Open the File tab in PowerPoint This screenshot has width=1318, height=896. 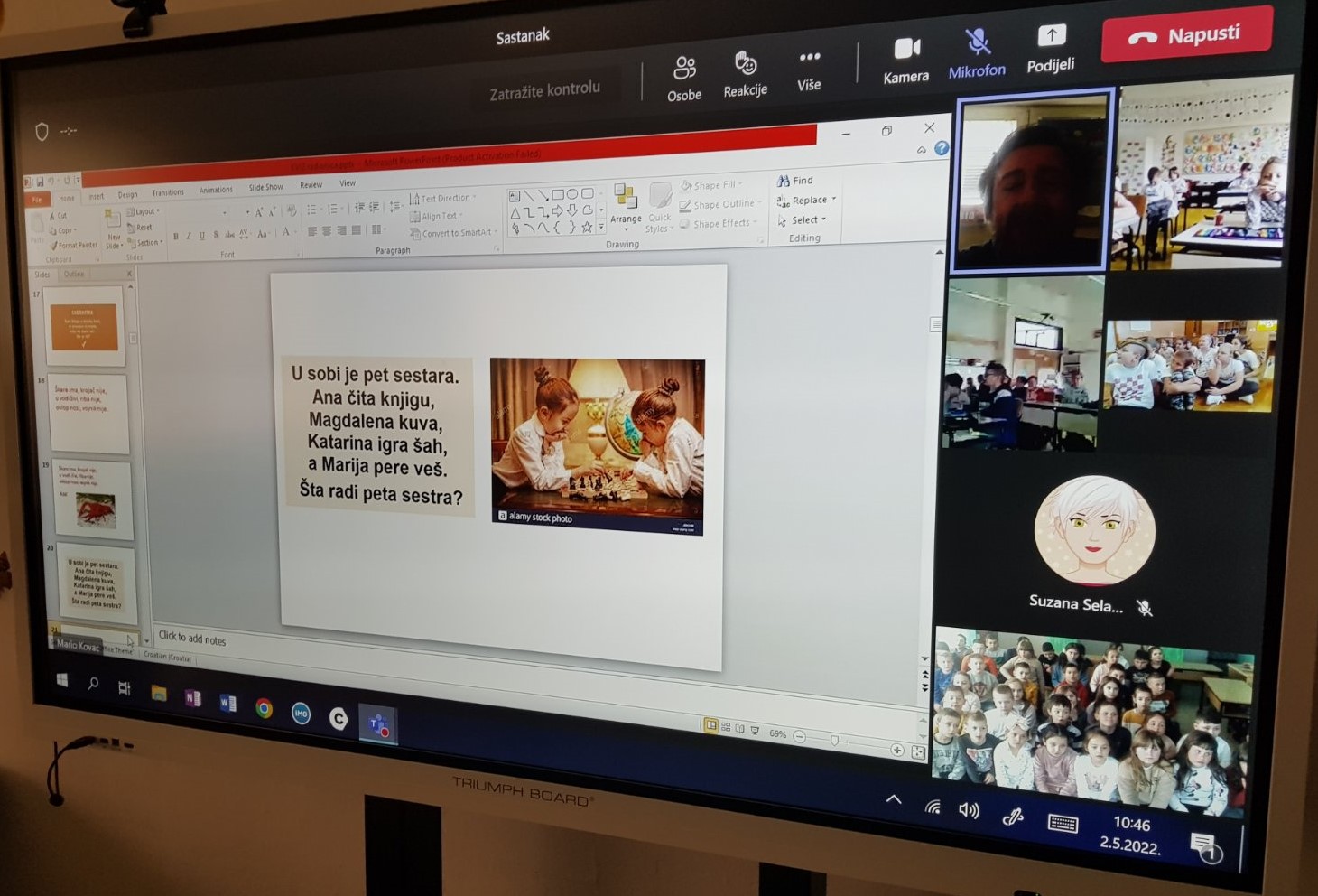tap(37, 200)
